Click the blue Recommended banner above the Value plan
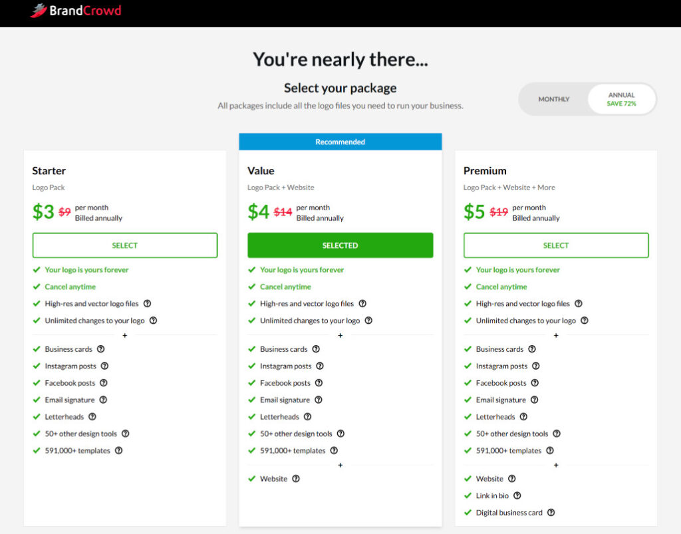The width and height of the screenshot is (681, 534). (x=340, y=141)
